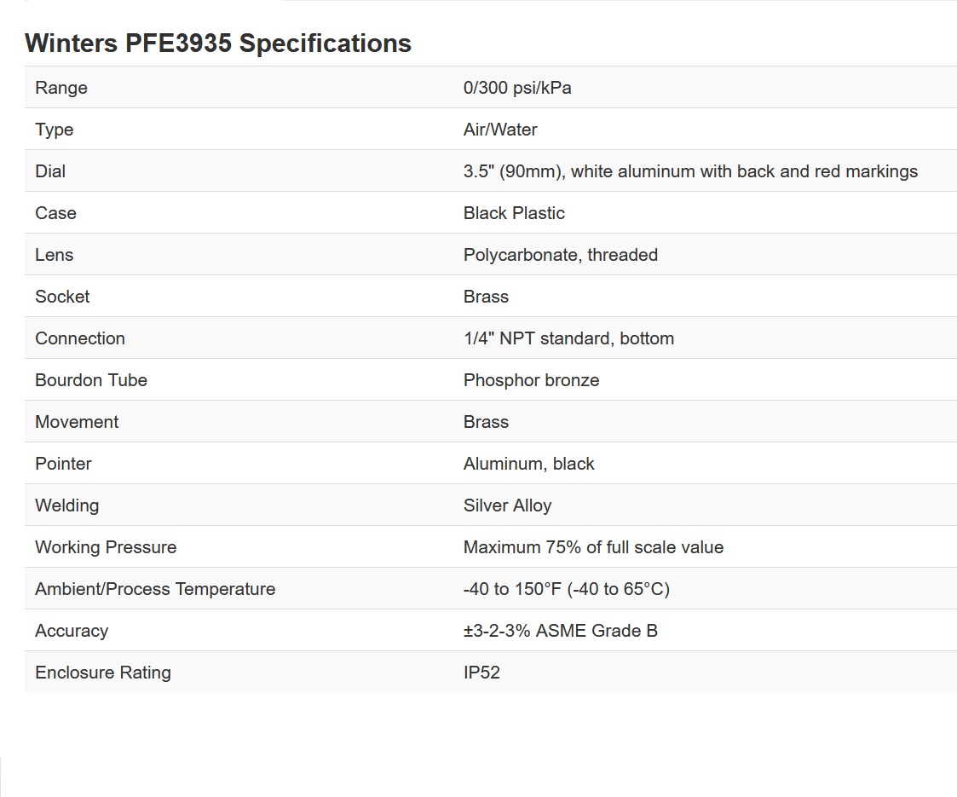This screenshot has height=797, width=957.
Task: Click the Winters PFE3935 Specifications heading
Action: [218, 43]
